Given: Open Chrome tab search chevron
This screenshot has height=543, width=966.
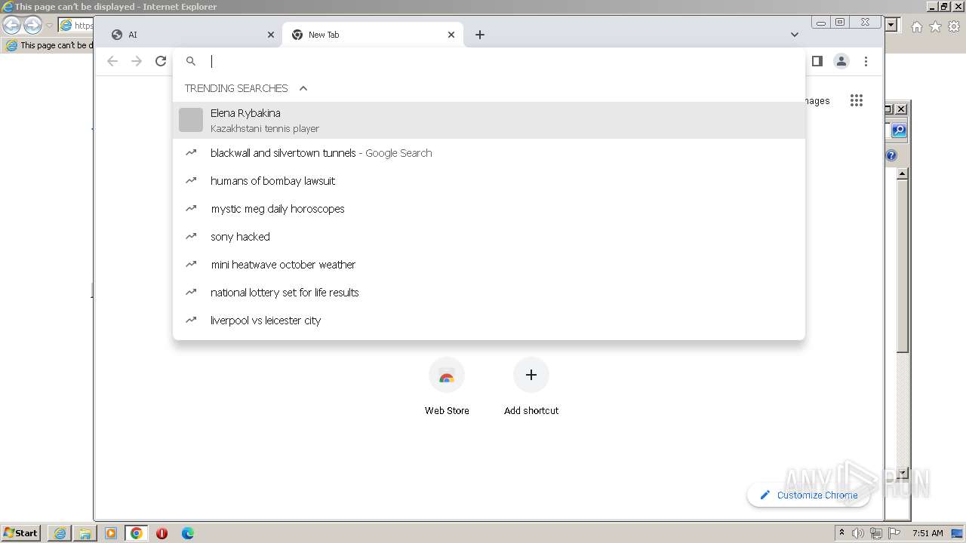Looking at the screenshot, I should 795,35.
